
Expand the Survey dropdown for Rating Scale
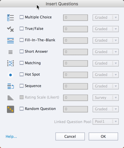point(106,98)
